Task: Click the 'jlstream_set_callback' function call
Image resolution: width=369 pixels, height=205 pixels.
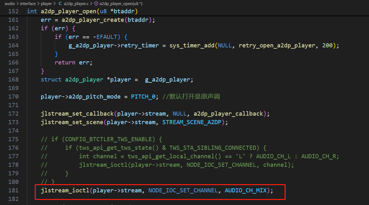Action: pyautogui.click(x=77, y=114)
